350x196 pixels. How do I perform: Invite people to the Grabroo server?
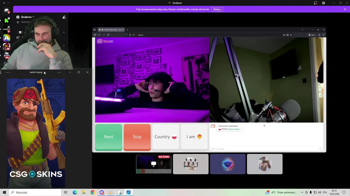(64, 17)
